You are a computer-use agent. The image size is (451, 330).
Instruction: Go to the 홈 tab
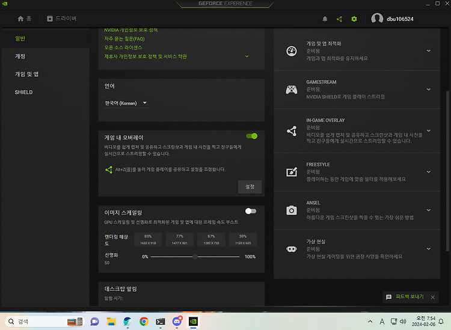(x=25, y=19)
